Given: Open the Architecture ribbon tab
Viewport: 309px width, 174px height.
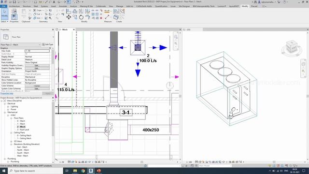Looking at the screenshot, I should click(x=14, y=6).
